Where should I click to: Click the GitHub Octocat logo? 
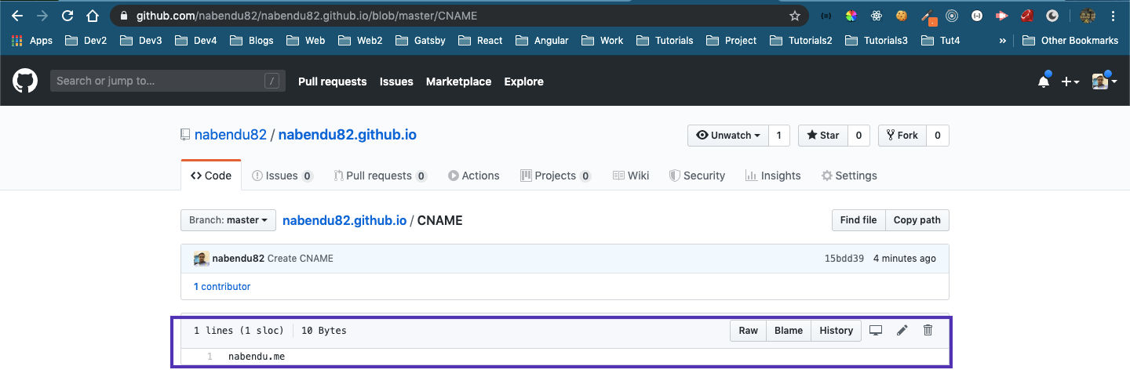point(25,81)
